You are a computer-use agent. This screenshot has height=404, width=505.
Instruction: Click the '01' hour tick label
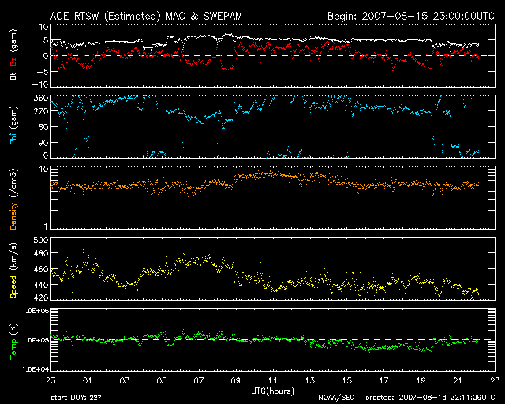pos(88,380)
